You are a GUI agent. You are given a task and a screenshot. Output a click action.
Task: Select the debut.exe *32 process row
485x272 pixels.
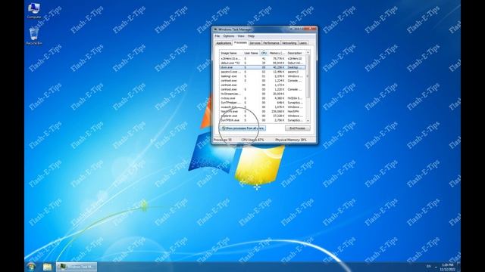pyautogui.click(x=262, y=63)
